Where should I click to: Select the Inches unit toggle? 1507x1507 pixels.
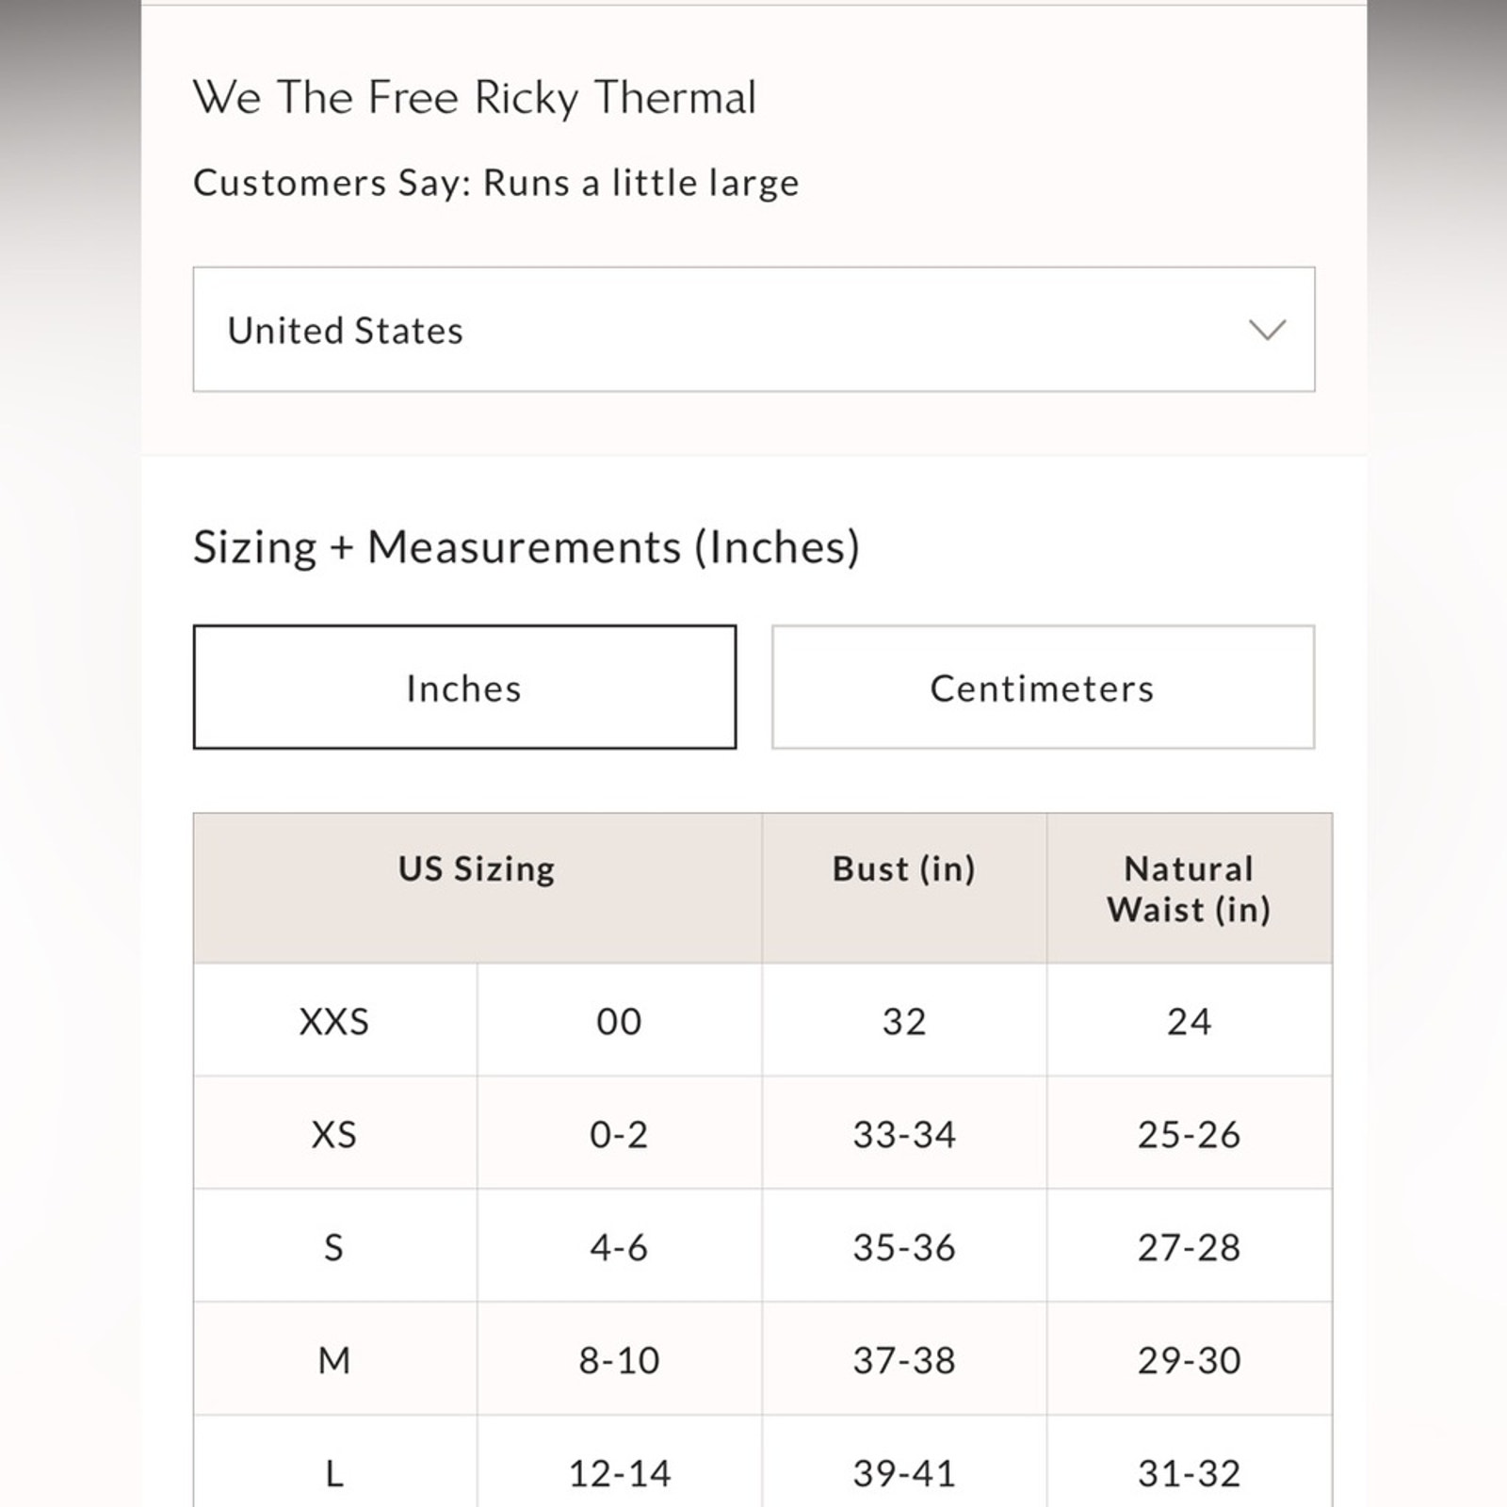coord(464,688)
